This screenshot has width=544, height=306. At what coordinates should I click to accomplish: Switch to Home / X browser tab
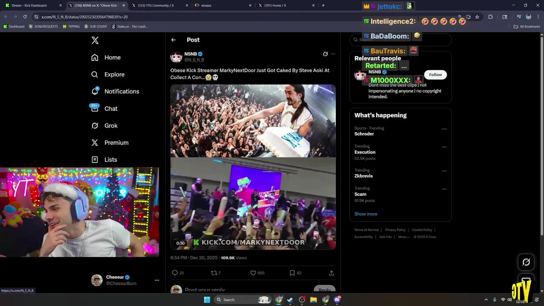click(286, 6)
